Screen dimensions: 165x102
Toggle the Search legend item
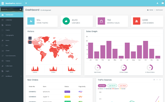(x=115, y=88)
